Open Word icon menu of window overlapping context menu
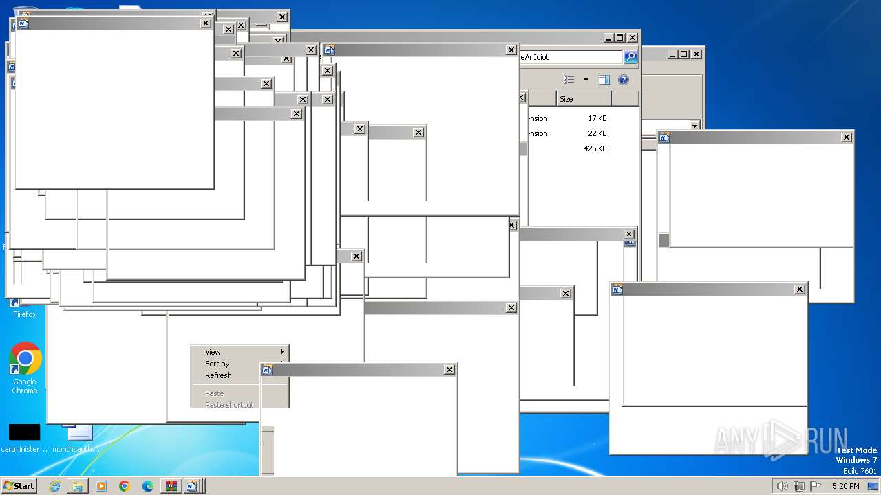The image size is (881, 495). coord(267,370)
